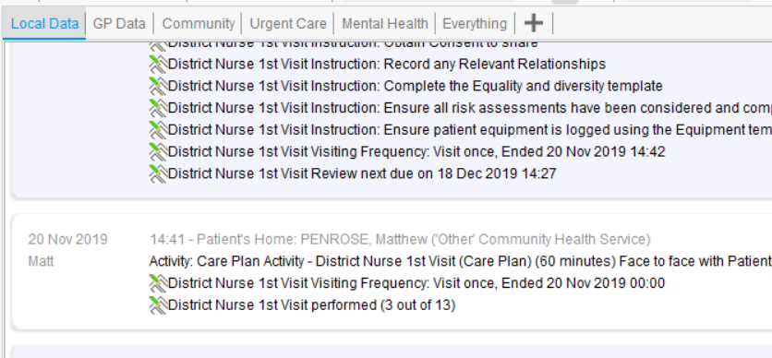
Task: Click icon beside Ensure patient equipment is logged
Action: click(158, 130)
